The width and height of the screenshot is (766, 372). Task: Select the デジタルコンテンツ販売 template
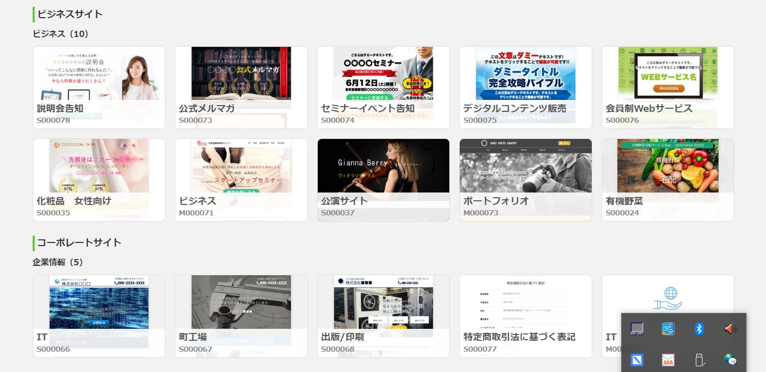click(525, 87)
